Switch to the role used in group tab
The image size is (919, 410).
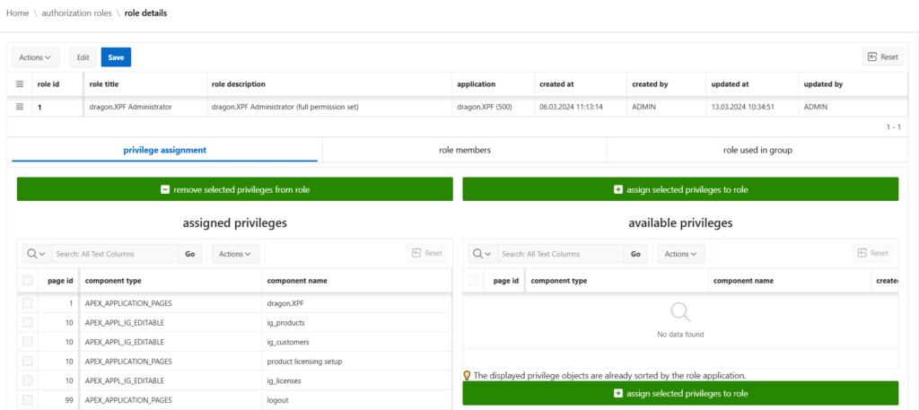tap(757, 150)
